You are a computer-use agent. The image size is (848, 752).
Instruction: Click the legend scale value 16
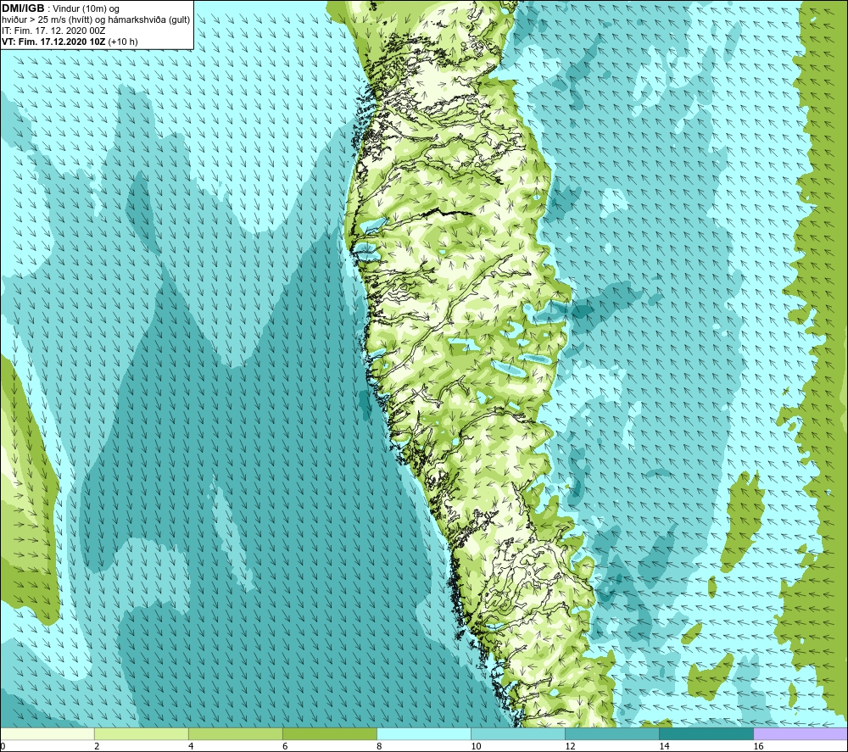(x=757, y=747)
